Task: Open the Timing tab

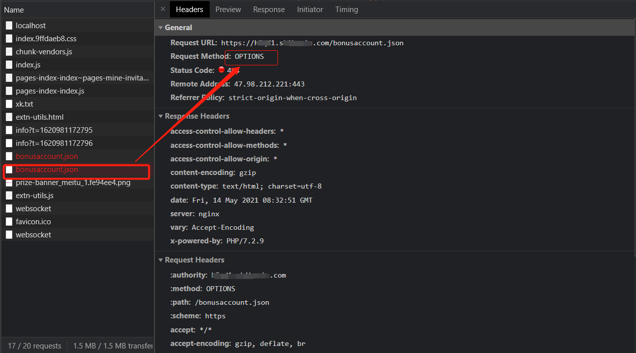Action: tap(347, 9)
